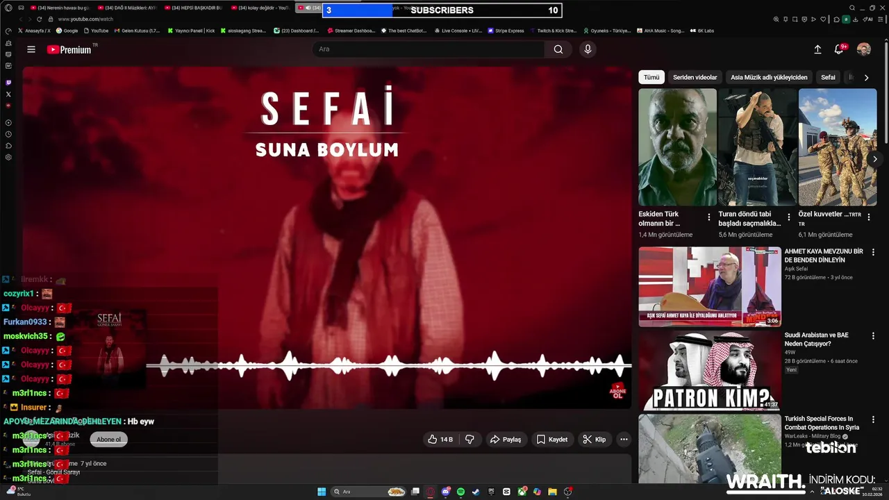Viewport: 889px width, 500px height.
Task: Start voice search with microphone icon
Action: (x=588, y=49)
